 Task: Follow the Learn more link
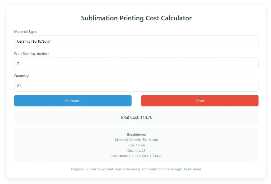point(193,169)
